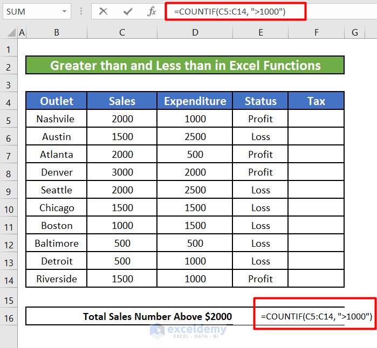Viewport: 377px width, 348px height.
Task: Select the Nashvile outlet cell
Action: [57, 119]
